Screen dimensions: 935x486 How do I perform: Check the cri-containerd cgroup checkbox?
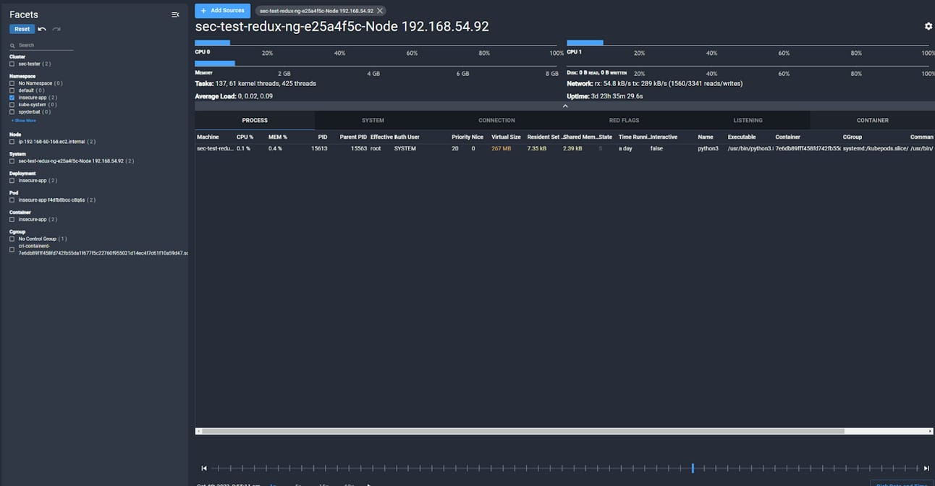pyautogui.click(x=12, y=250)
